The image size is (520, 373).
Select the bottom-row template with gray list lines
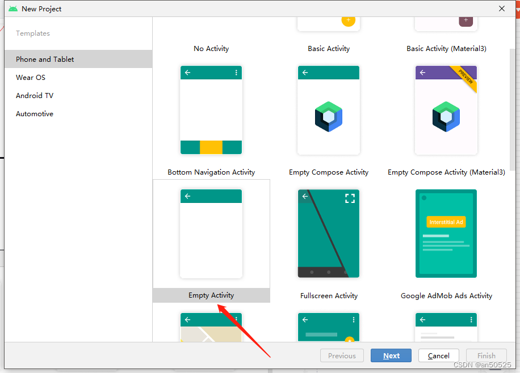(446, 327)
